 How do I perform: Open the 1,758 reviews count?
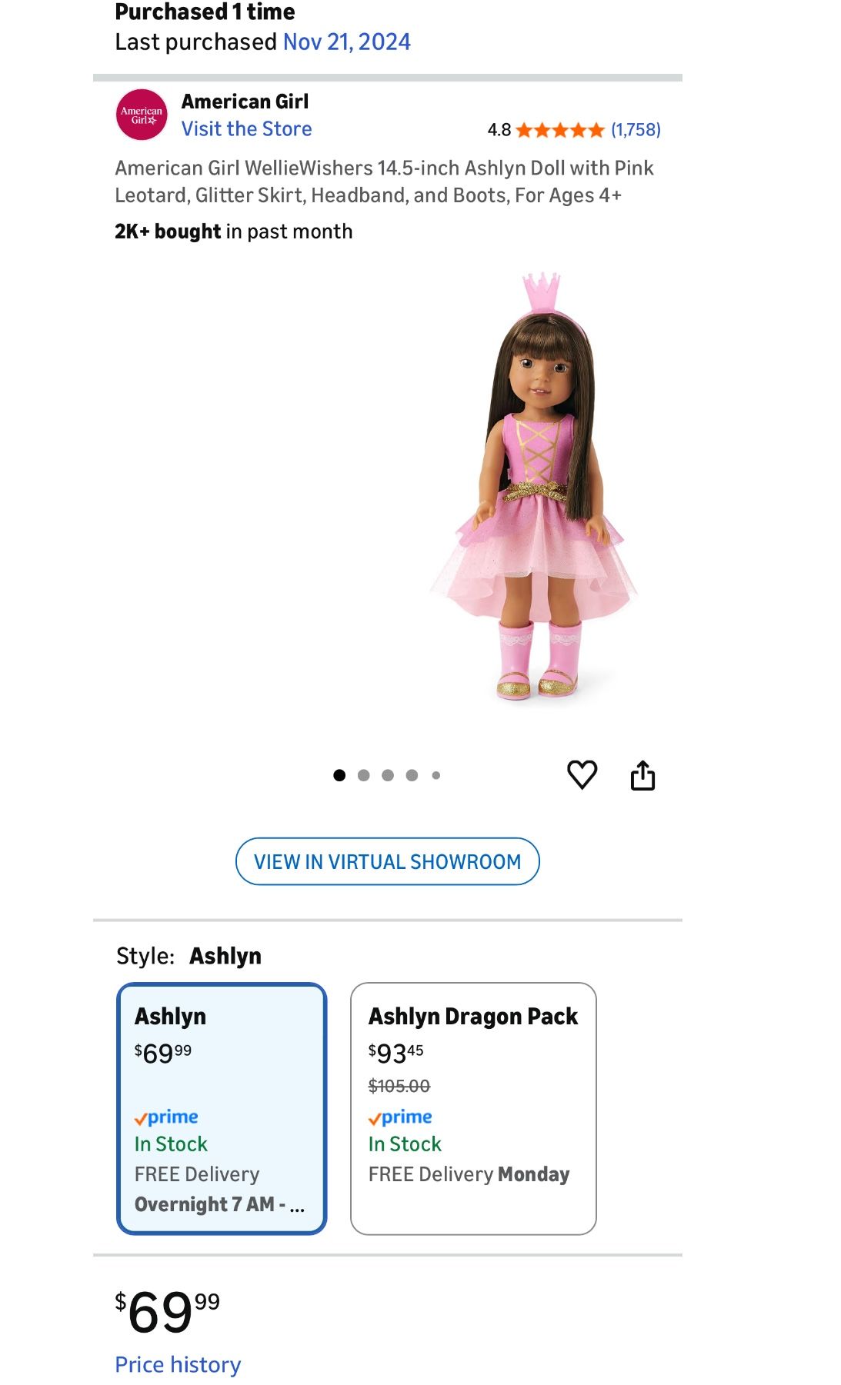636,130
